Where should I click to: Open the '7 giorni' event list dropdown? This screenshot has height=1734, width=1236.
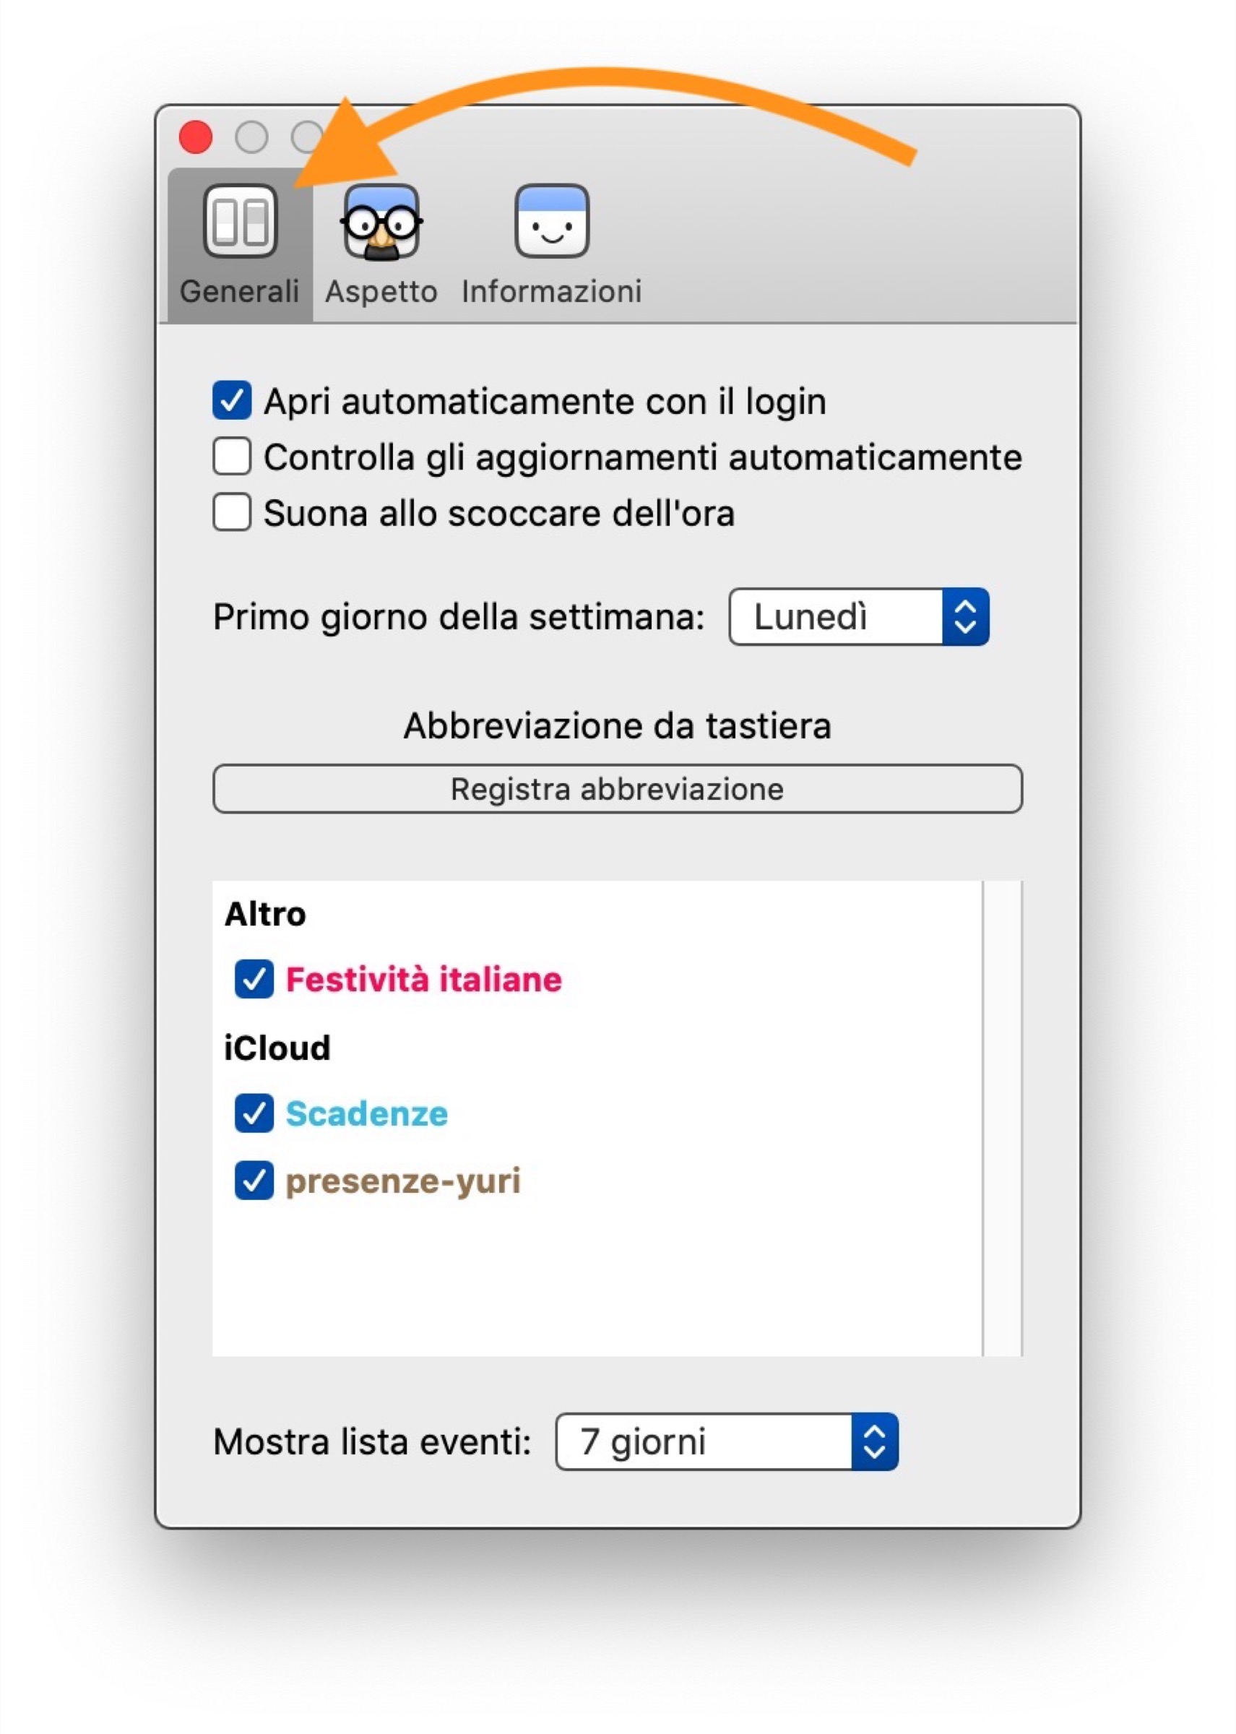pos(704,1441)
